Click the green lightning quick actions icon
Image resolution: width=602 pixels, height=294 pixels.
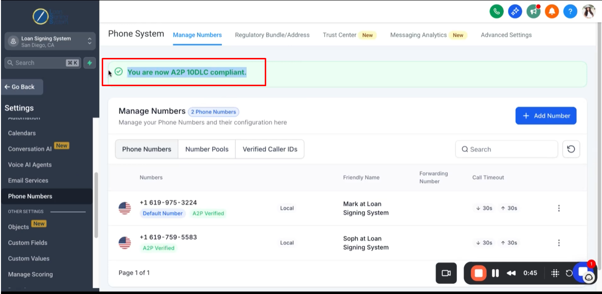click(90, 63)
